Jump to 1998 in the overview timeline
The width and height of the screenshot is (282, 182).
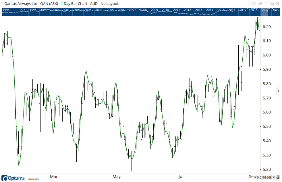pos(33,10)
